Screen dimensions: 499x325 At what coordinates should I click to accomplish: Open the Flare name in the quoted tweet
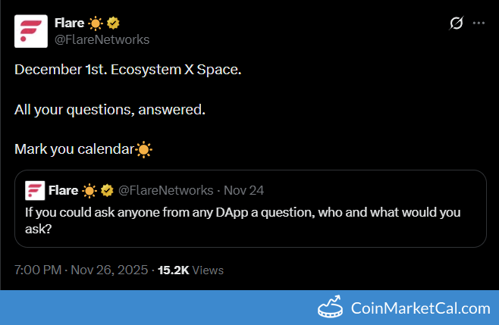click(63, 189)
